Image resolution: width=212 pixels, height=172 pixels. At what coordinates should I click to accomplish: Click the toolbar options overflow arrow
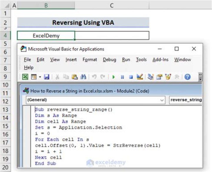tap(201, 77)
